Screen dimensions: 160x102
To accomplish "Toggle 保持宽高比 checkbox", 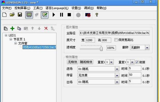I will 116,40.
